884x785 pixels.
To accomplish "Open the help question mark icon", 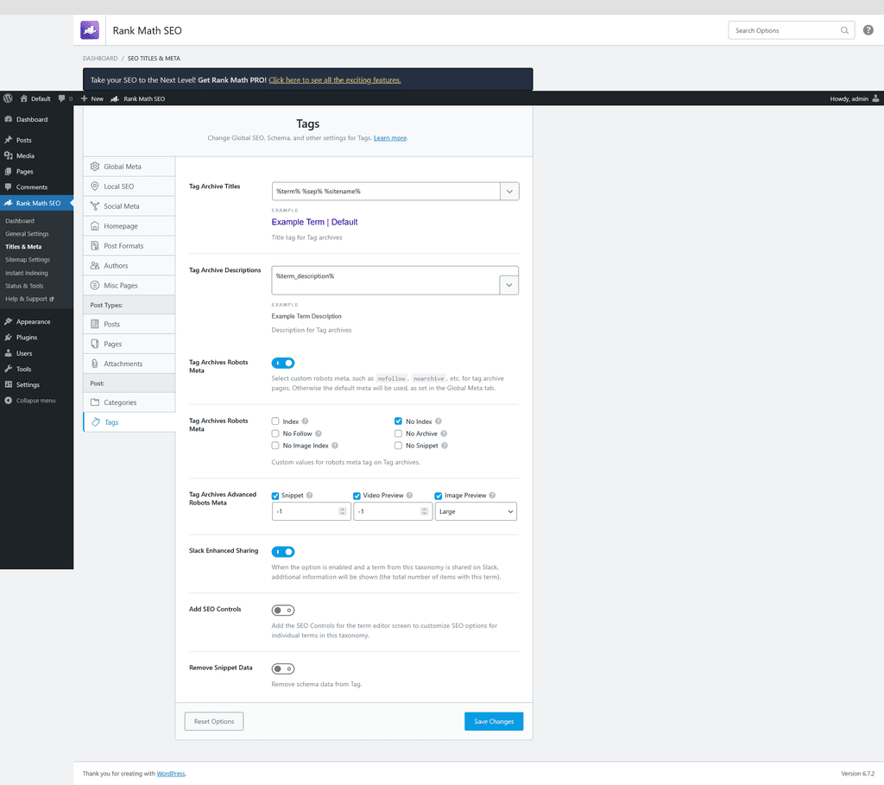I will (868, 30).
